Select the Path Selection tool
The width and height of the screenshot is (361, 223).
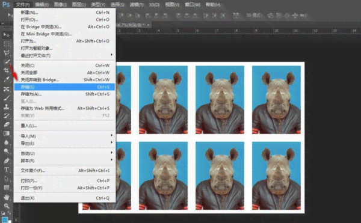pyautogui.click(x=6, y=179)
